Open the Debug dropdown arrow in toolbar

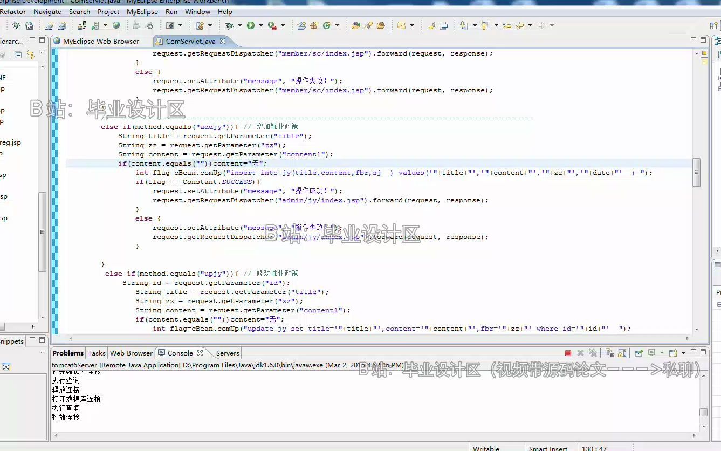[239, 25]
